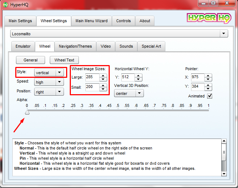Viewport: 238px width, 188px height.
Task: Click the General button
Action: point(31,60)
